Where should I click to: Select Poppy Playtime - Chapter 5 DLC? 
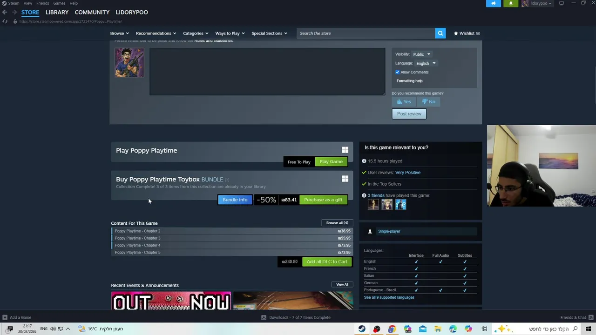tap(232, 252)
